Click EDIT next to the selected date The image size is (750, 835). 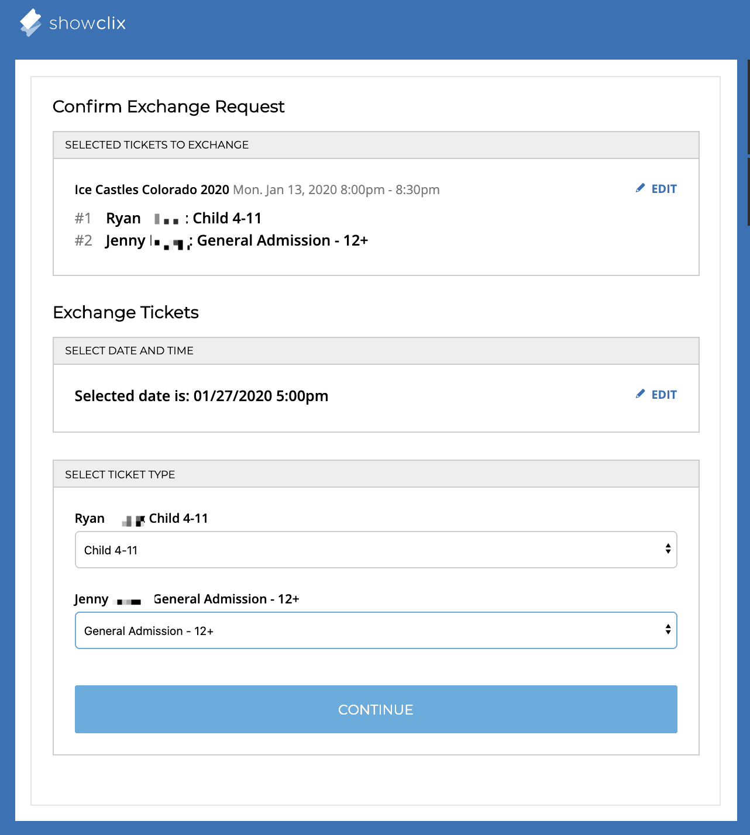click(x=663, y=394)
